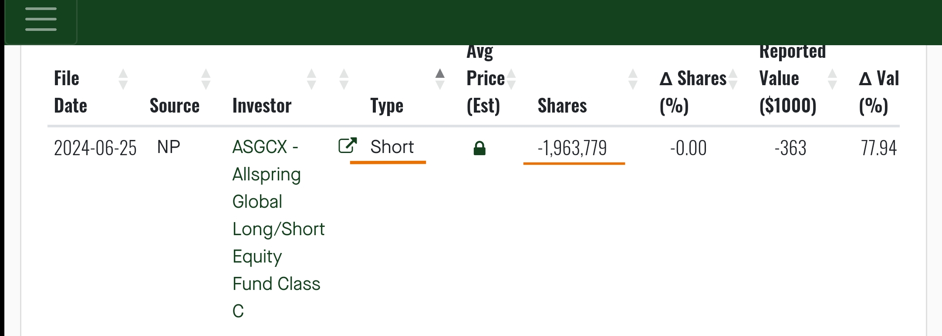Toggle the active sort arrow for Type
The image size is (942, 336).
440,79
